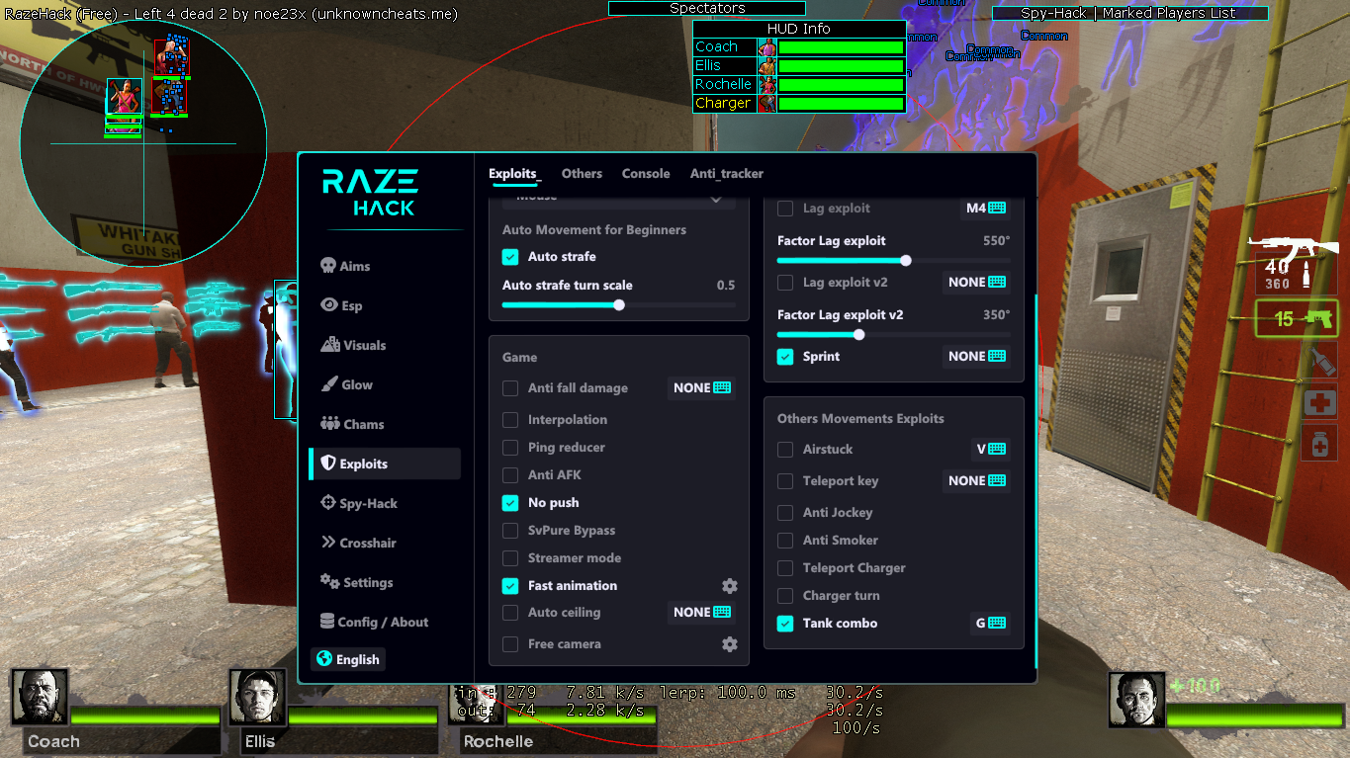This screenshot has width=1350, height=758.
Task: Switch to the Others tab
Action: point(582,174)
